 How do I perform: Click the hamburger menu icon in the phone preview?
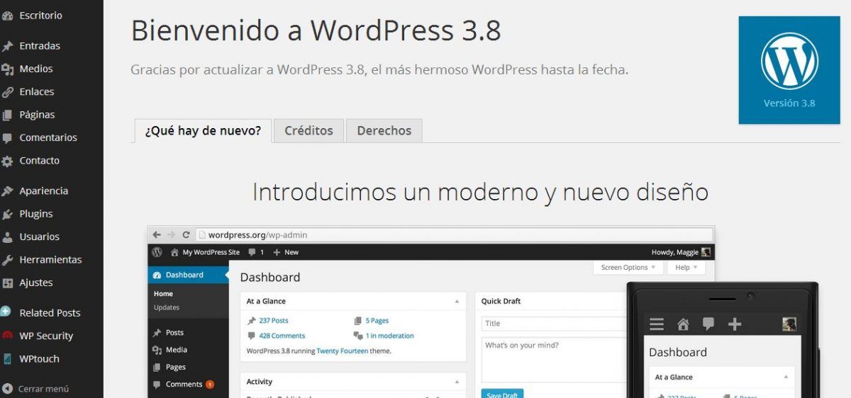click(x=657, y=324)
